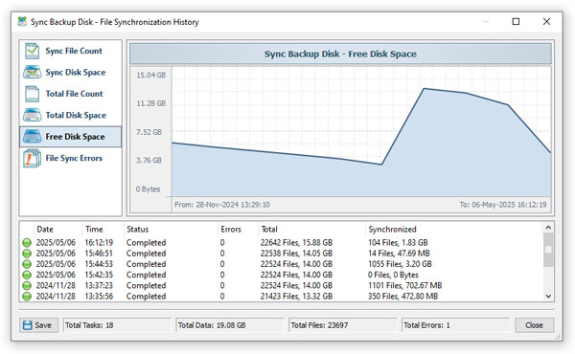
Task: Click the history list scroll up arrow
Action: 548,228
